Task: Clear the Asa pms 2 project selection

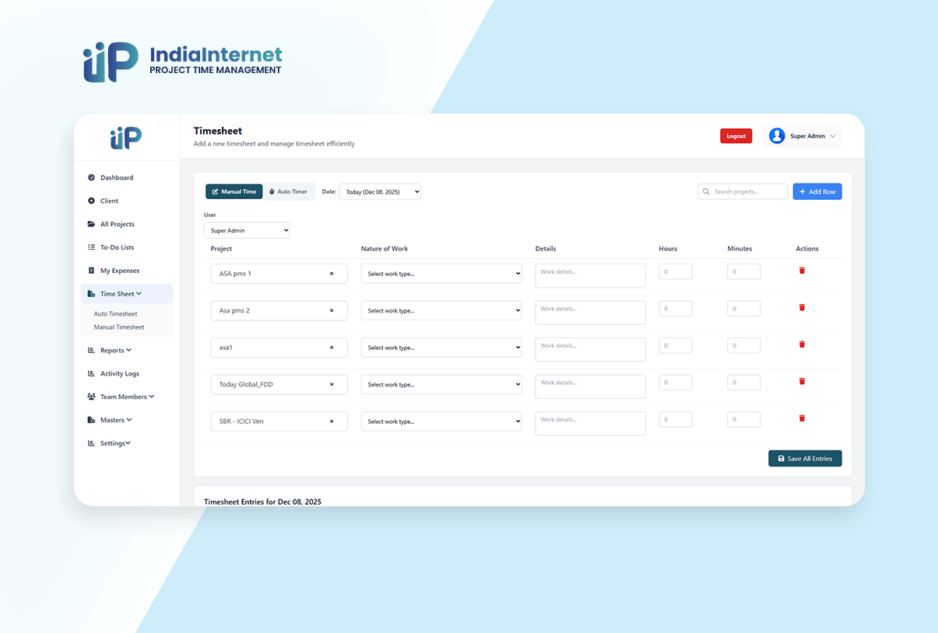Action: click(332, 310)
